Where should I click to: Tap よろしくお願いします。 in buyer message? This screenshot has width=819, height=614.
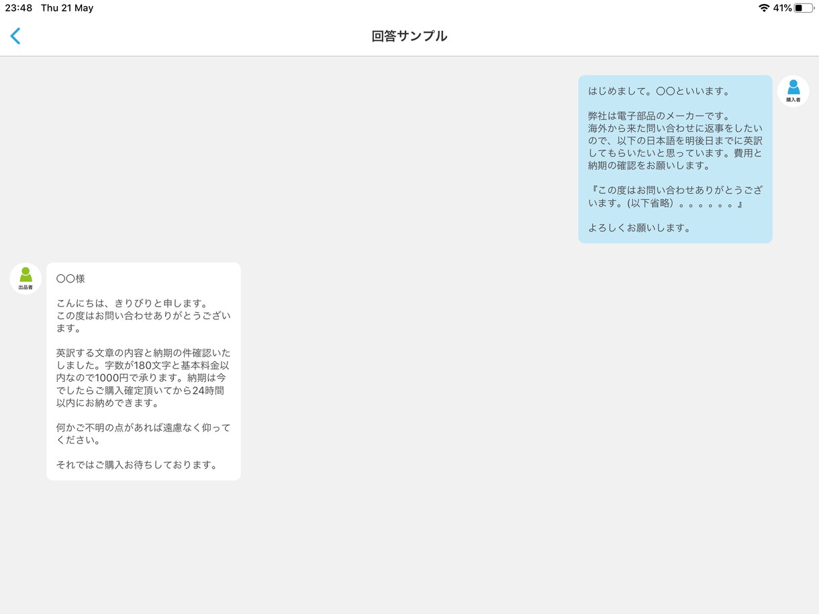pyautogui.click(x=640, y=227)
